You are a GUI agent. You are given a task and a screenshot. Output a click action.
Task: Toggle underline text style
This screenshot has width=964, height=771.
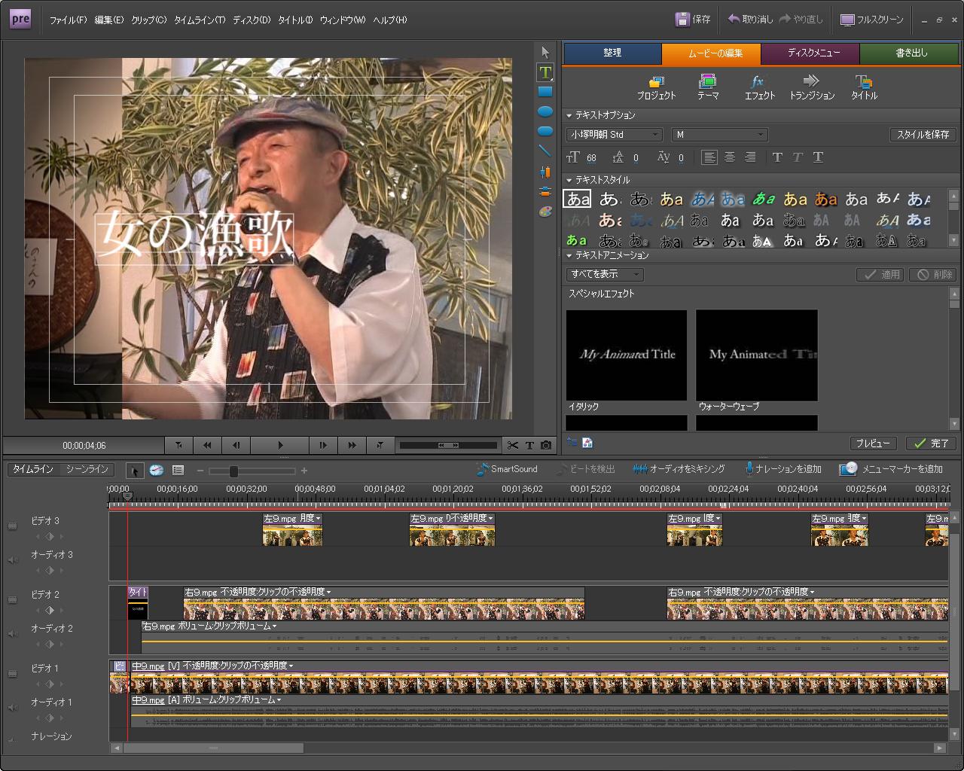(x=818, y=157)
